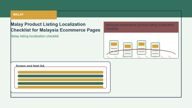Select the title 'Malay Product Listing Localization Checklist'
This screenshot has height=108, width=192.
click(x=55, y=27)
